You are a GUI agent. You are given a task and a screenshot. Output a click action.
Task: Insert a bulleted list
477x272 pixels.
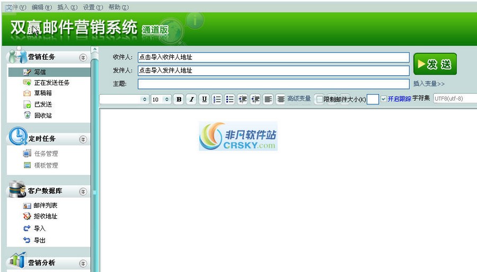point(229,99)
